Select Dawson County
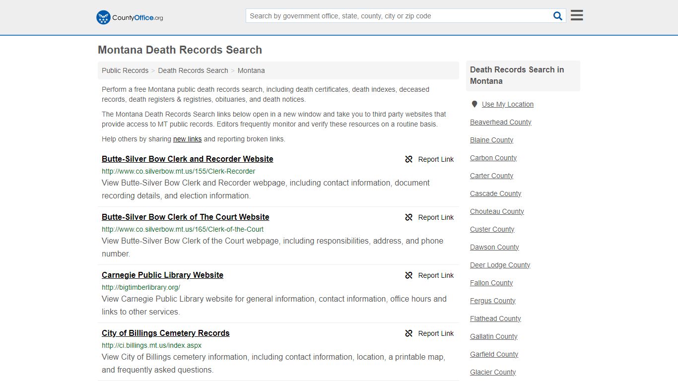 pyautogui.click(x=494, y=247)
